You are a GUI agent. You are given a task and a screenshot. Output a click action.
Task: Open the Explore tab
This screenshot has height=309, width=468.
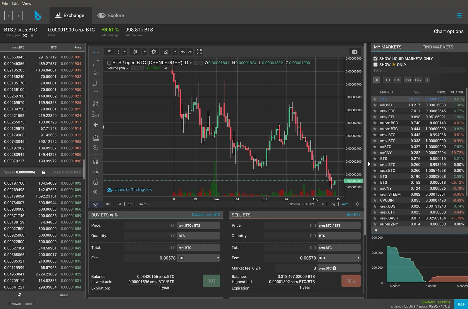point(111,15)
